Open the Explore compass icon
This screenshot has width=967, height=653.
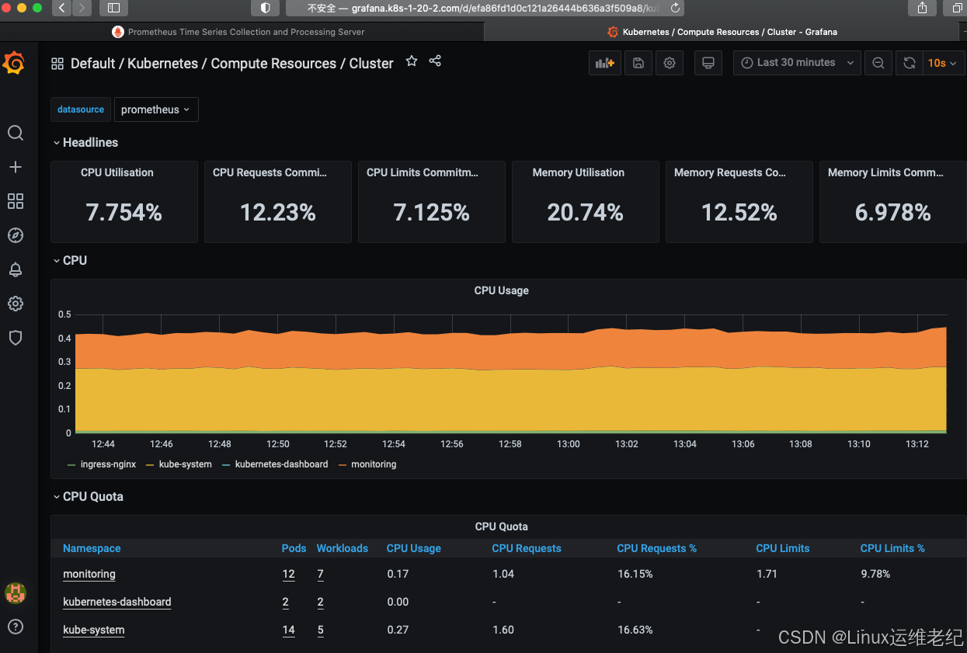click(x=16, y=235)
